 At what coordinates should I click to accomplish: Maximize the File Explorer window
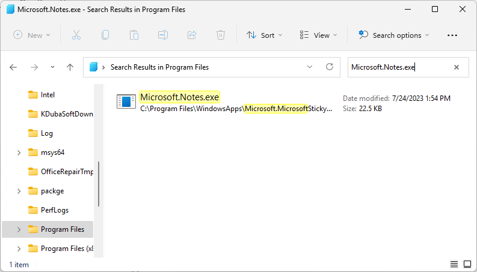435,10
